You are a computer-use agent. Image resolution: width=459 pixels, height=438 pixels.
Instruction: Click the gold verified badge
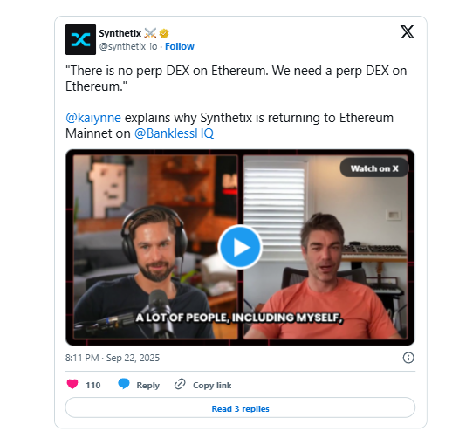coord(164,34)
